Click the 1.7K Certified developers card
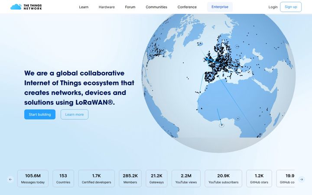 coord(96,179)
